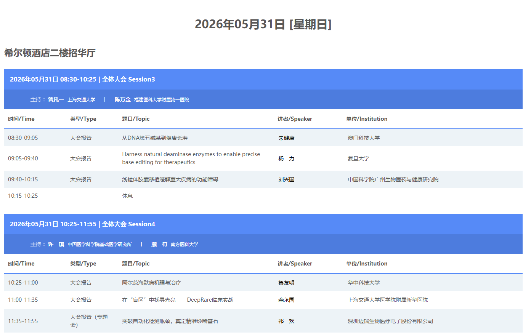Viewport: 523px width, 336px height.
Task: Click 讲者/Speaker column header in Session4 table
Action: tap(295, 264)
